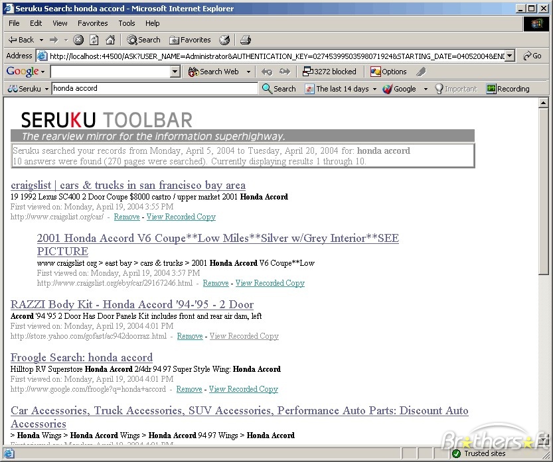Click the Google button on Seruku toolbar
The width and height of the screenshot is (553, 462).
[400, 89]
